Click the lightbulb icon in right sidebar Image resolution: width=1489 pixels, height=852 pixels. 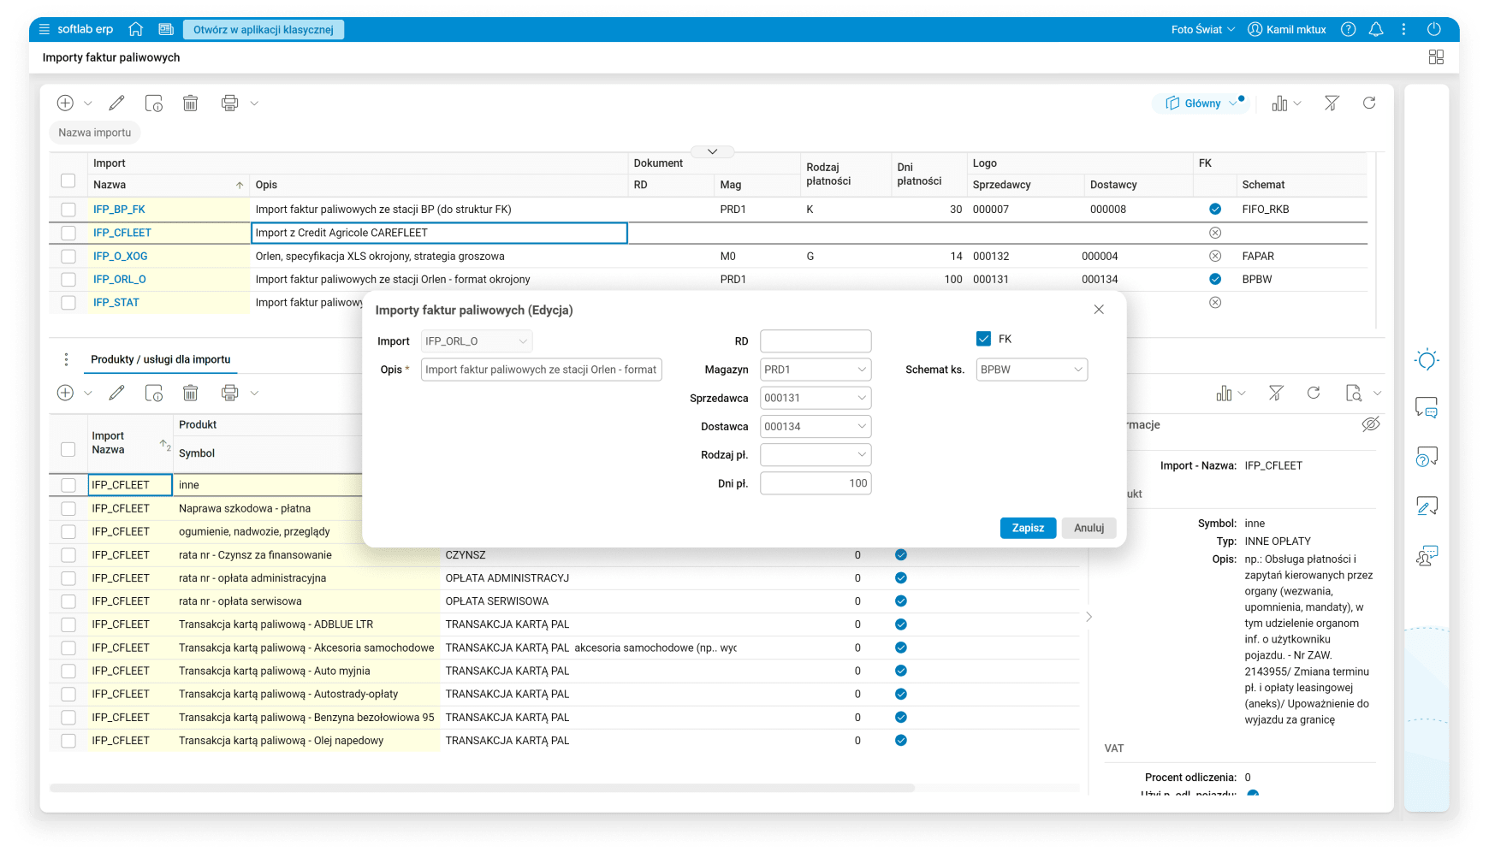(1427, 360)
